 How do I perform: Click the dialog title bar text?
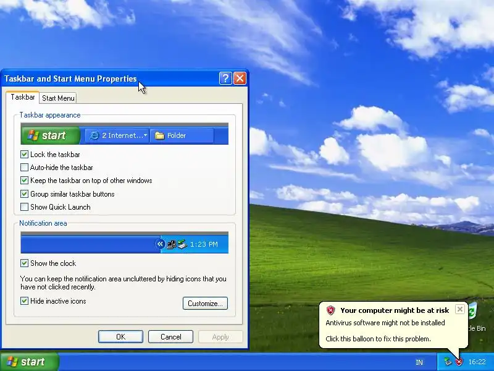coord(70,79)
